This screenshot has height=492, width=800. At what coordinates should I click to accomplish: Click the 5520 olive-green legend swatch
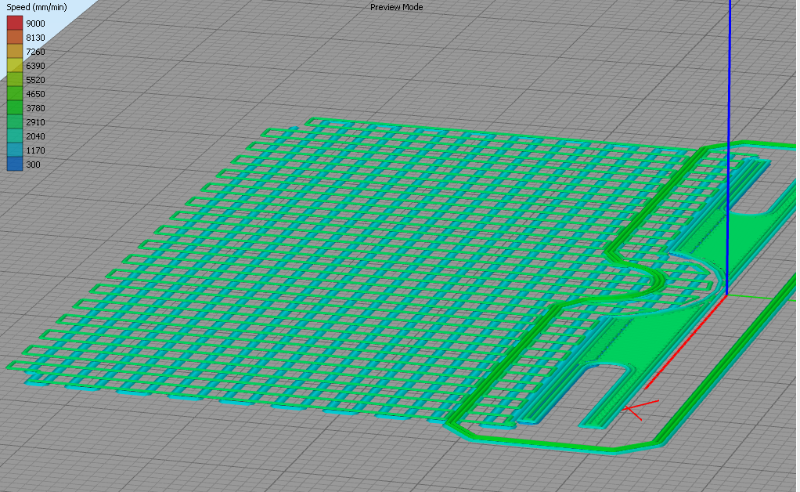15,80
